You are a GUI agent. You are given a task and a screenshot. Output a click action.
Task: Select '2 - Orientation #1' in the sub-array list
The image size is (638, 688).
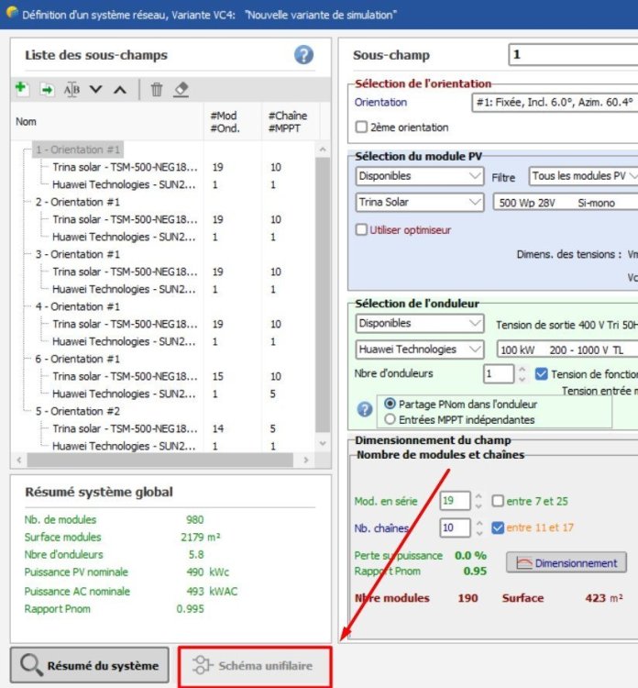point(77,202)
